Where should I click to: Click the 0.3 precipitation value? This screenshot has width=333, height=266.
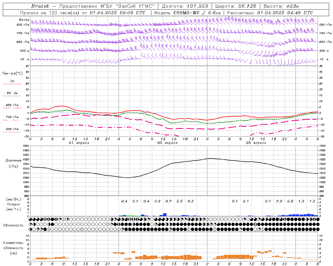pyautogui.click(x=279, y=201)
